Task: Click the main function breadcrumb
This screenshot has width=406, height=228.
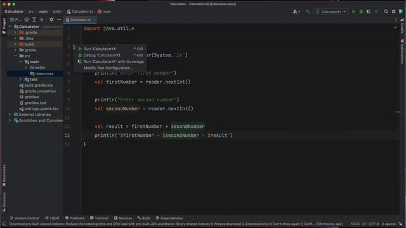Action: [x=104, y=11]
